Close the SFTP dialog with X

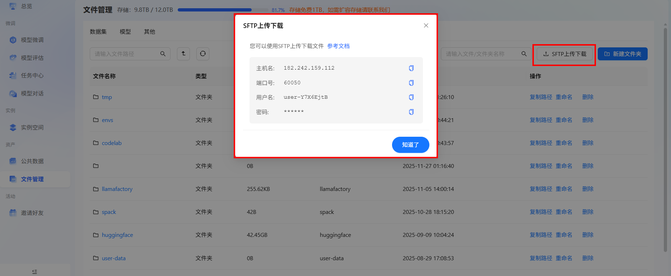426,25
